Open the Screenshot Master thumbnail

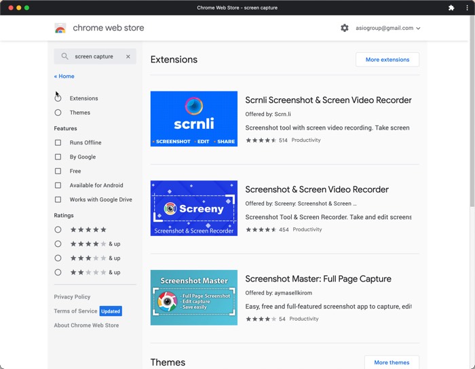(x=194, y=298)
